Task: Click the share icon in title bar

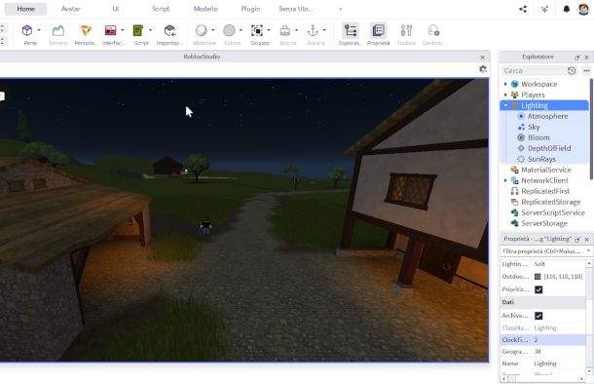Action: pos(523,9)
